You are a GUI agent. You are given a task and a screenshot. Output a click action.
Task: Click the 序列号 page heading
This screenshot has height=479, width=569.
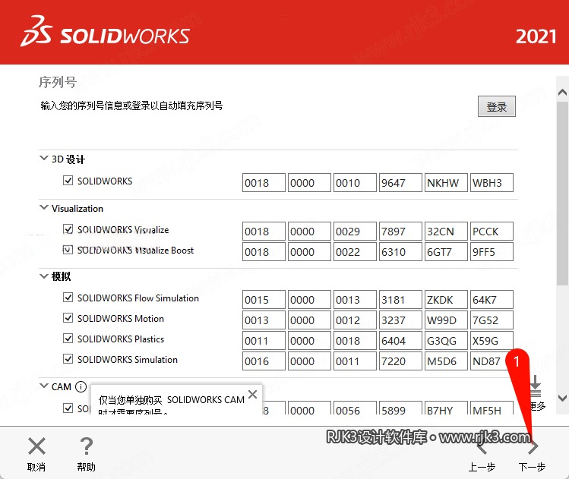point(58,82)
